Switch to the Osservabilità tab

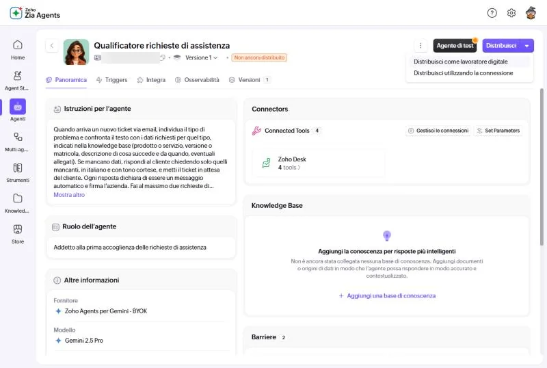point(197,80)
